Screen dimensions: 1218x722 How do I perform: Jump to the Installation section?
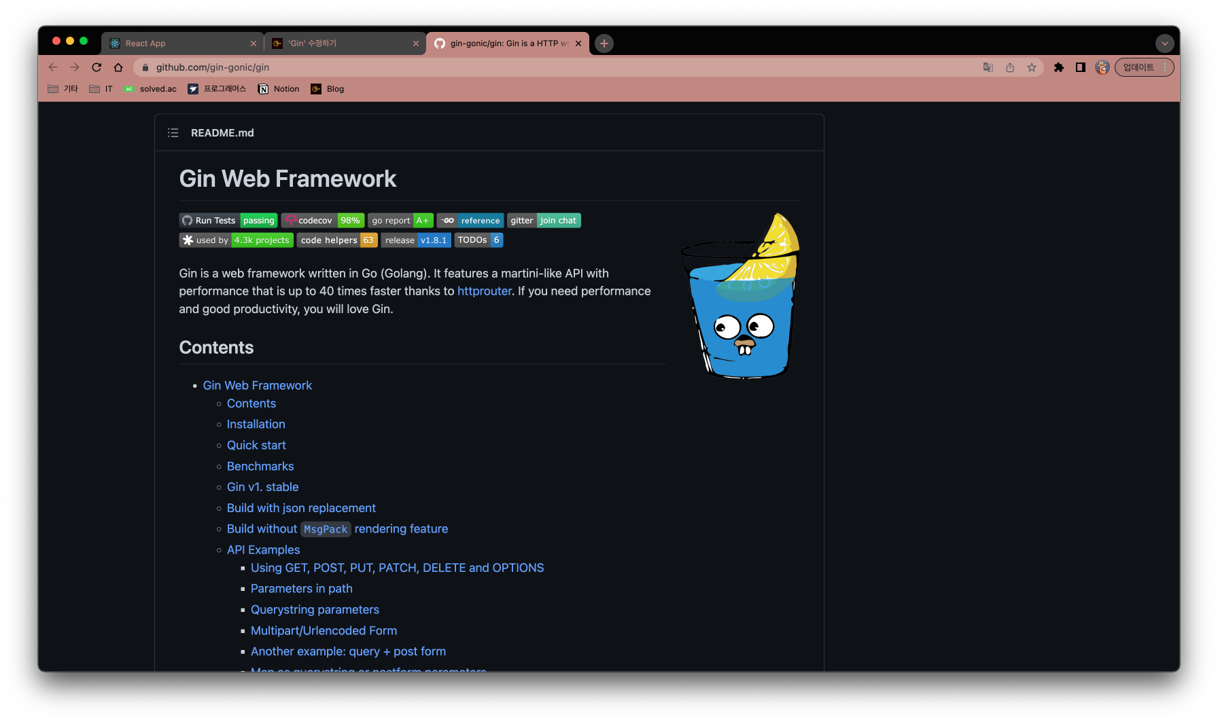[256, 425]
